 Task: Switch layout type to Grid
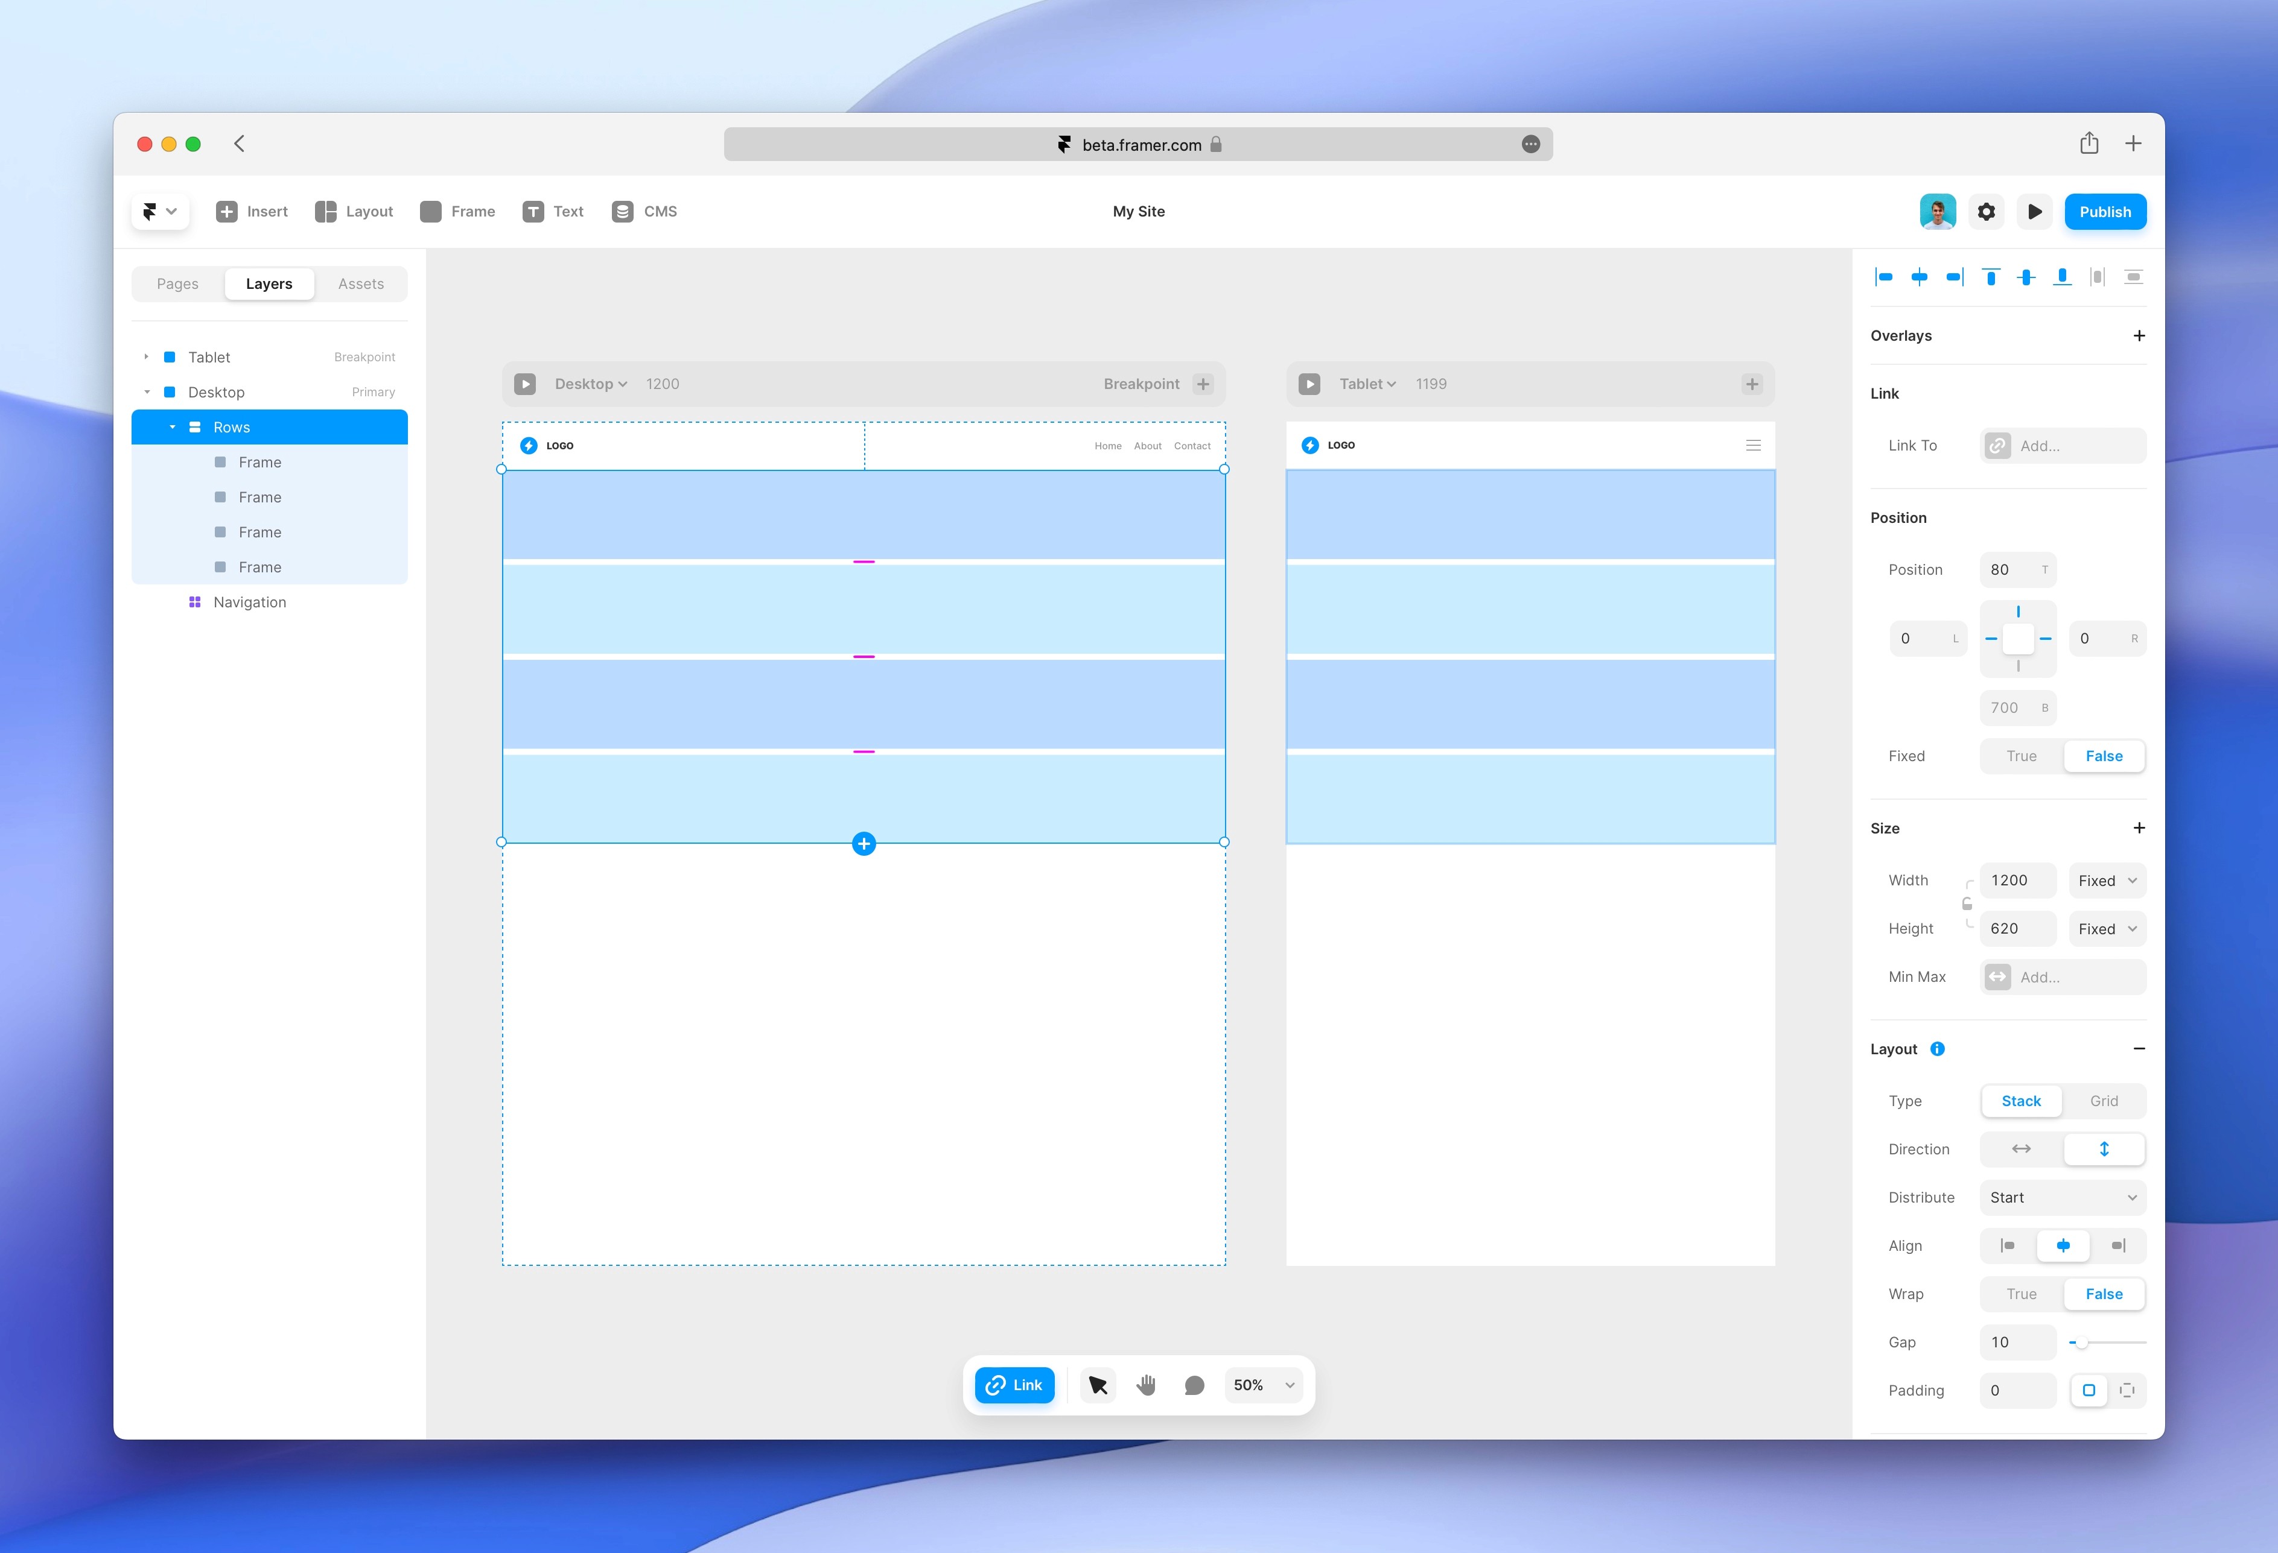point(2104,1100)
